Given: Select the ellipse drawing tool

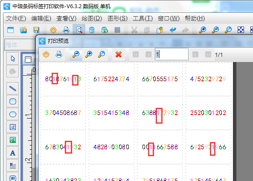Looking at the screenshot, I should click(x=13, y=114).
